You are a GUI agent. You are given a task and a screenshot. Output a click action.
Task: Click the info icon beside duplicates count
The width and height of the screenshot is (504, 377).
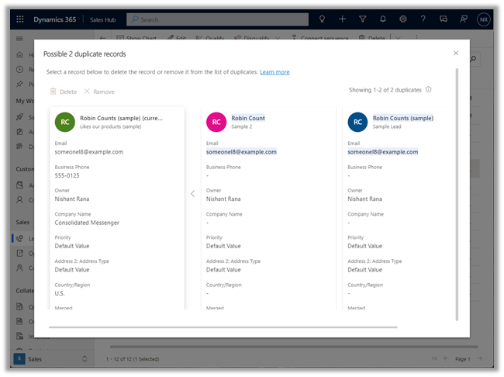click(x=429, y=90)
